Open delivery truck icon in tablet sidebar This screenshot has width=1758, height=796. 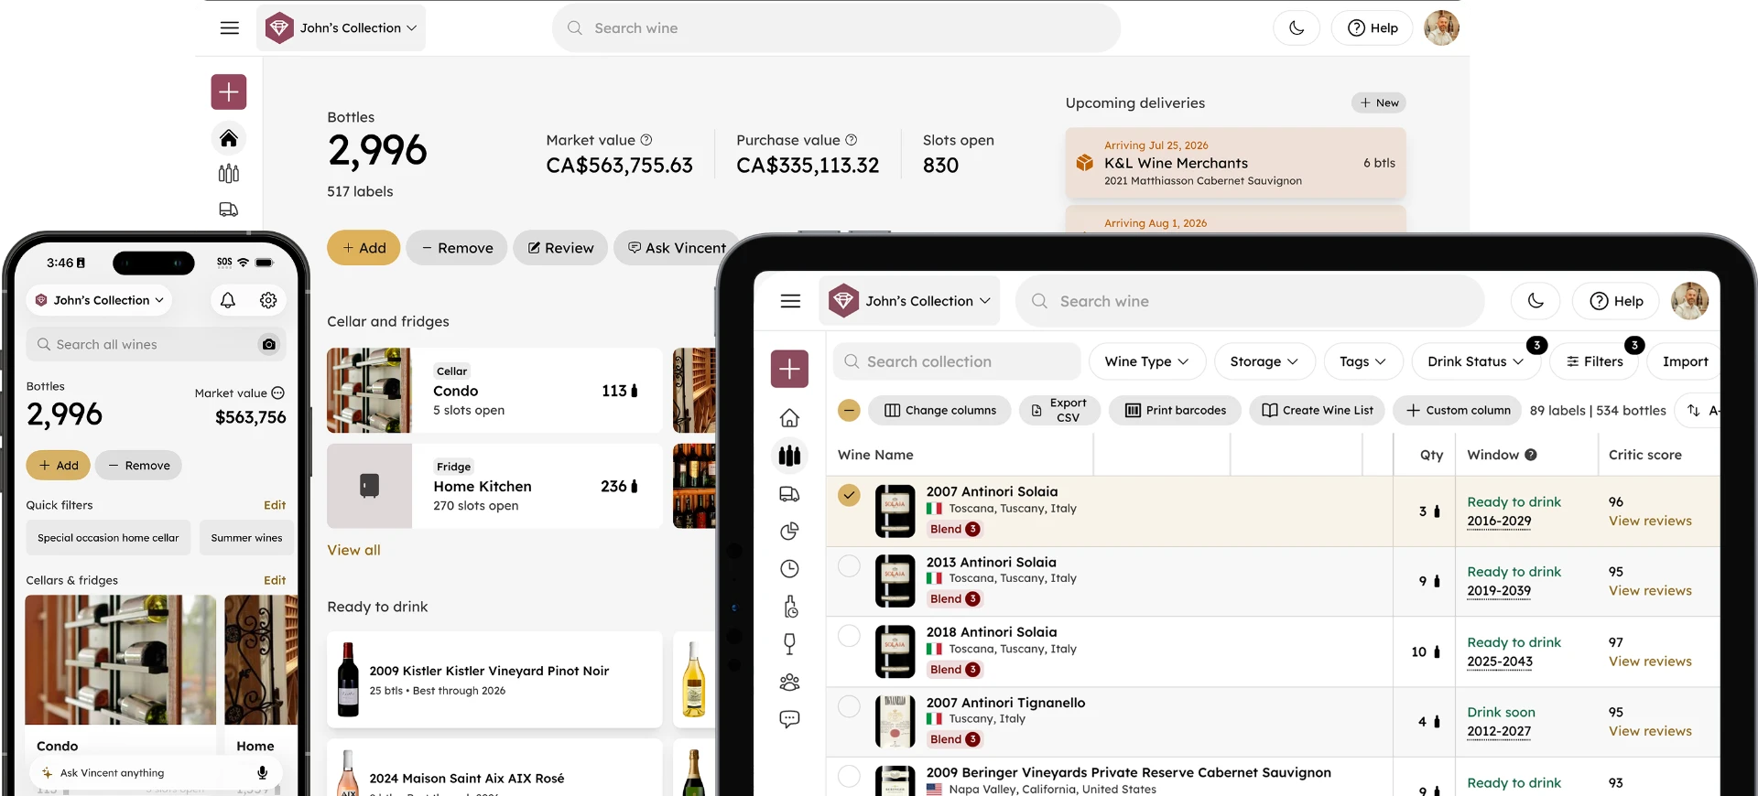(789, 495)
